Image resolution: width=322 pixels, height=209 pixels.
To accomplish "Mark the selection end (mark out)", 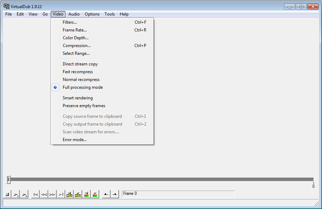I will [115, 194].
